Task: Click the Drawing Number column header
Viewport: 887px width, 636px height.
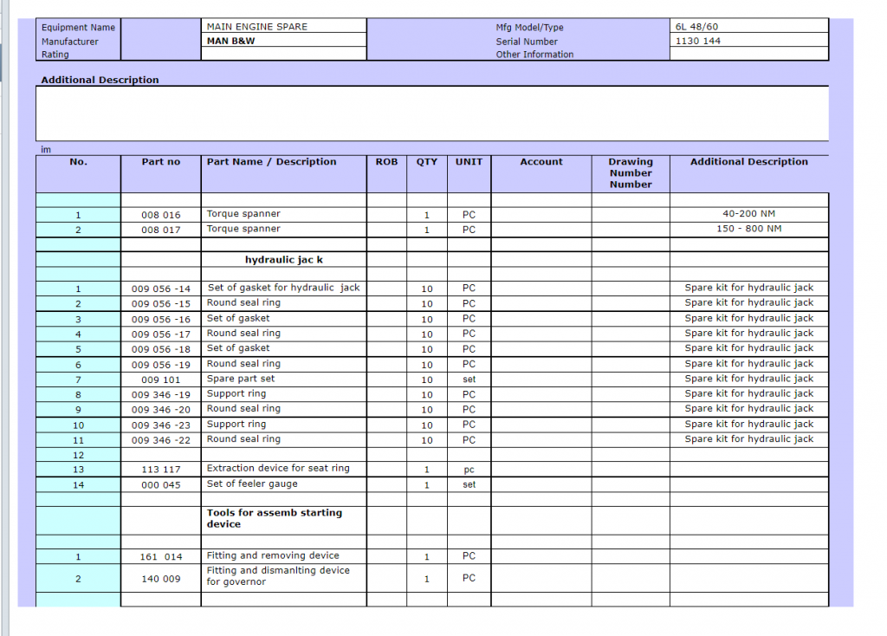Action: tap(630, 172)
